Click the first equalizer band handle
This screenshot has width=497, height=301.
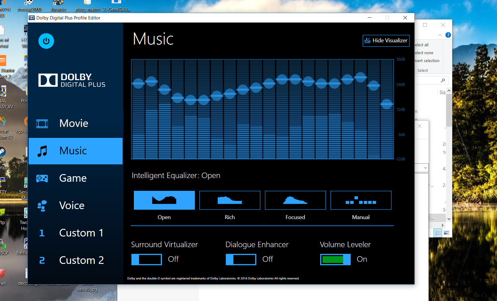click(138, 83)
